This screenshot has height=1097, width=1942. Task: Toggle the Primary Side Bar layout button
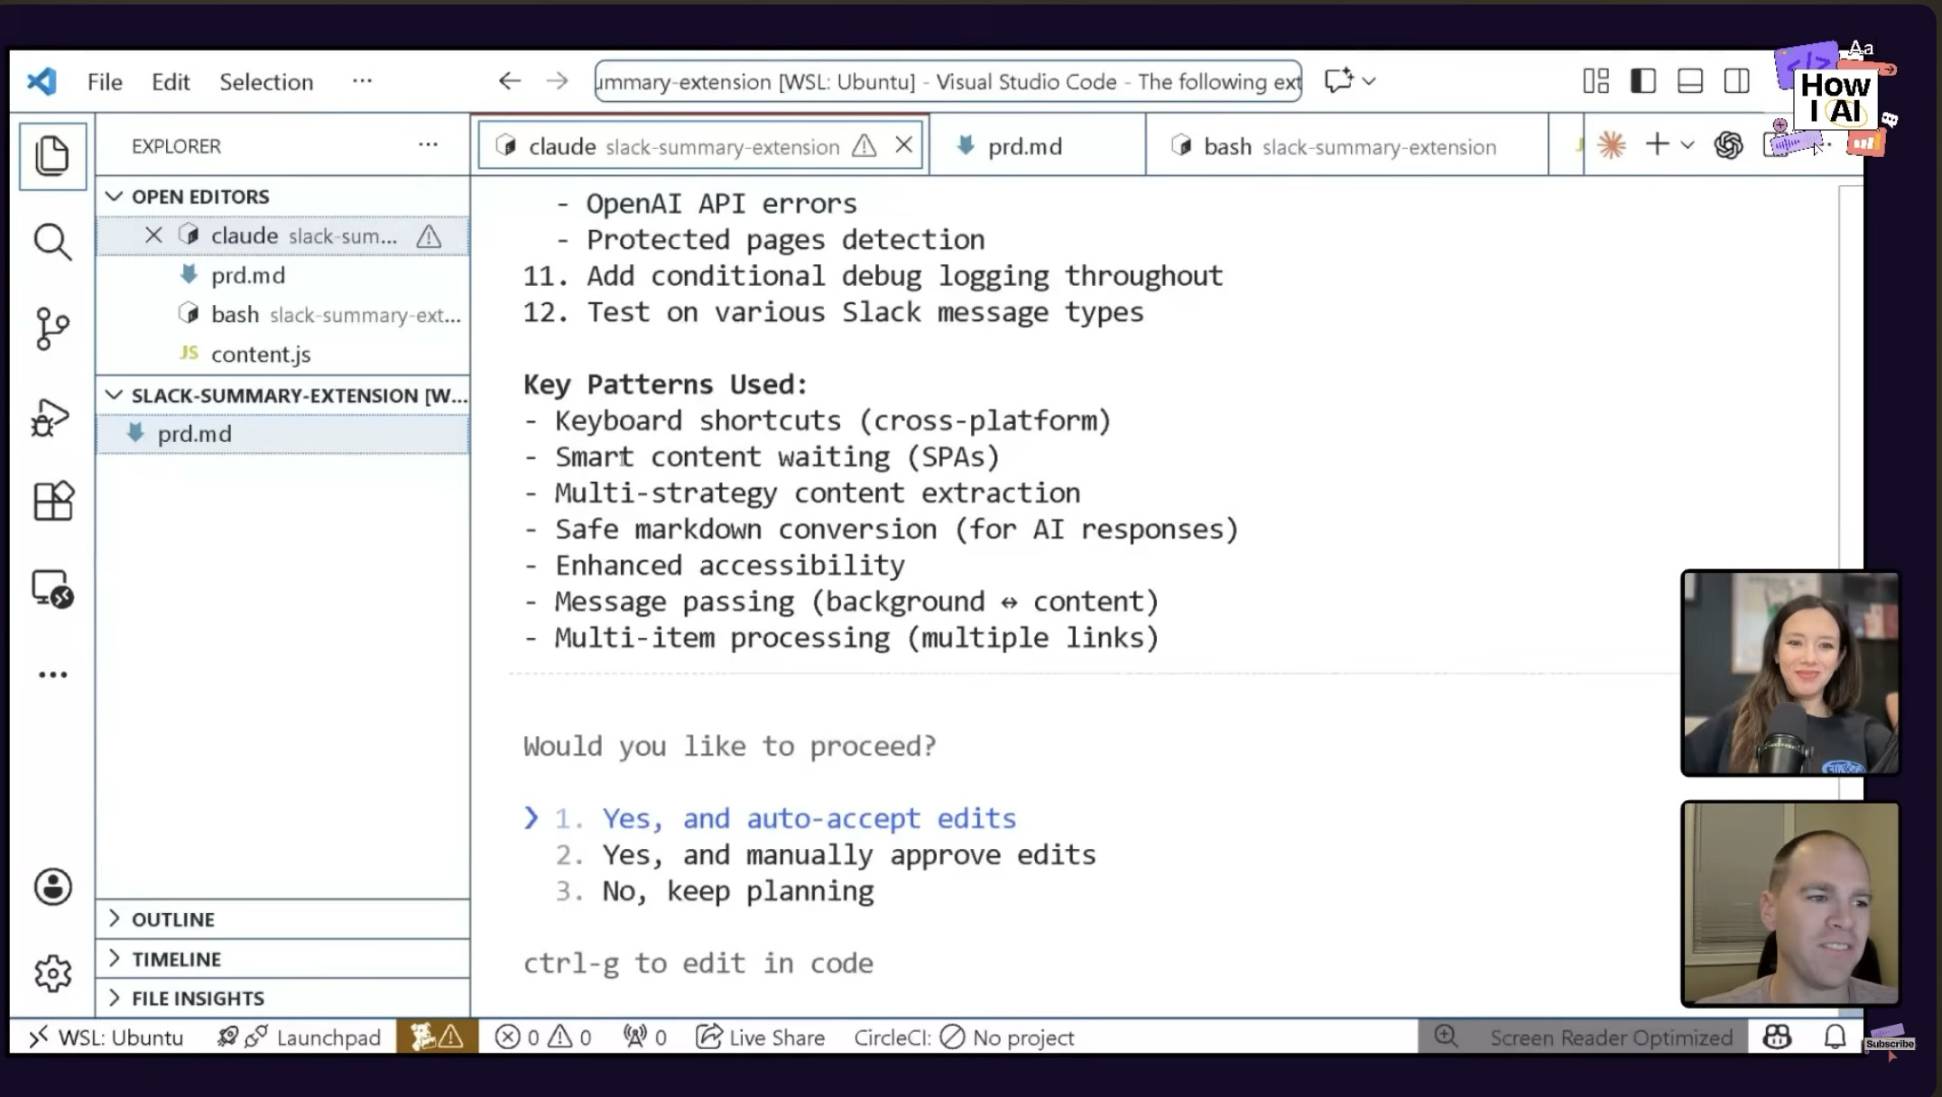click(x=1642, y=81)
